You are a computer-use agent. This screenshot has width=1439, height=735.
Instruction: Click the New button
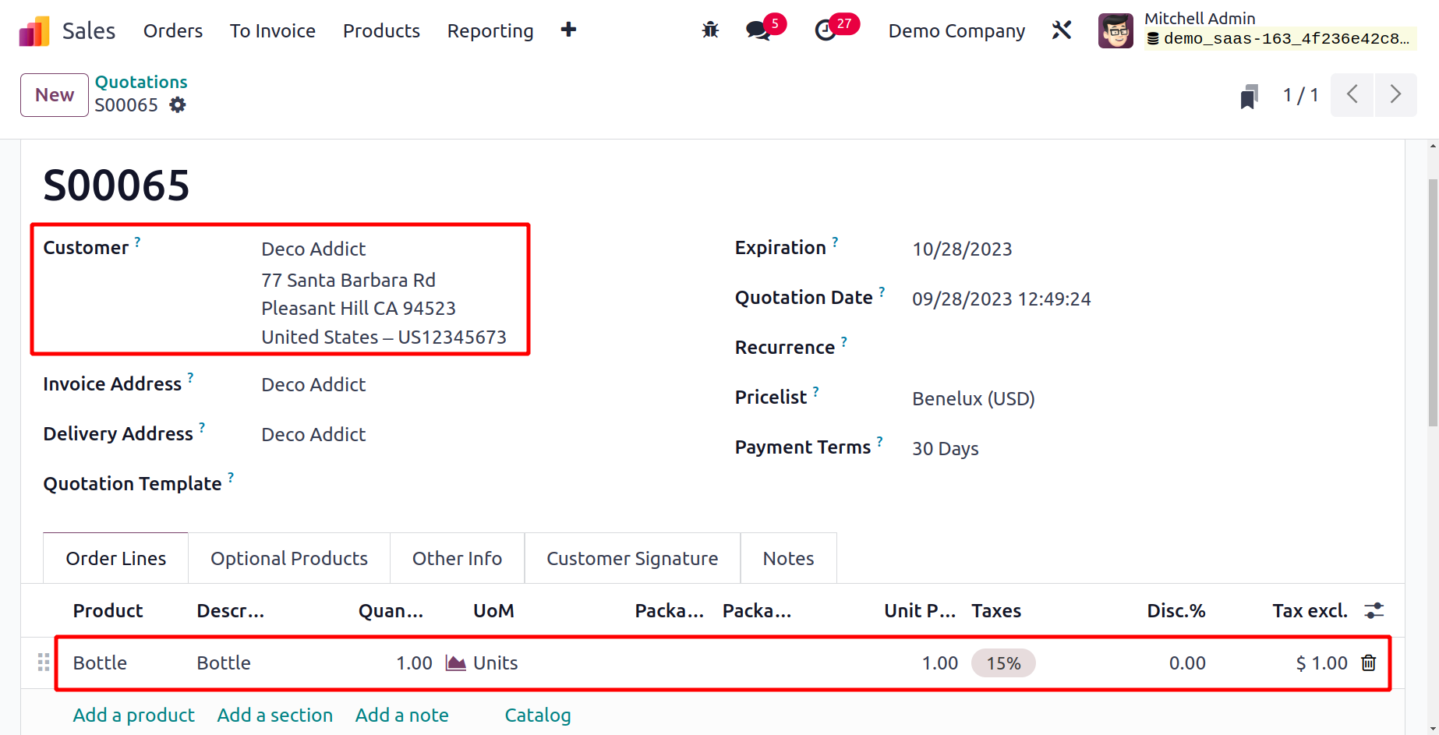pos(55,95)
